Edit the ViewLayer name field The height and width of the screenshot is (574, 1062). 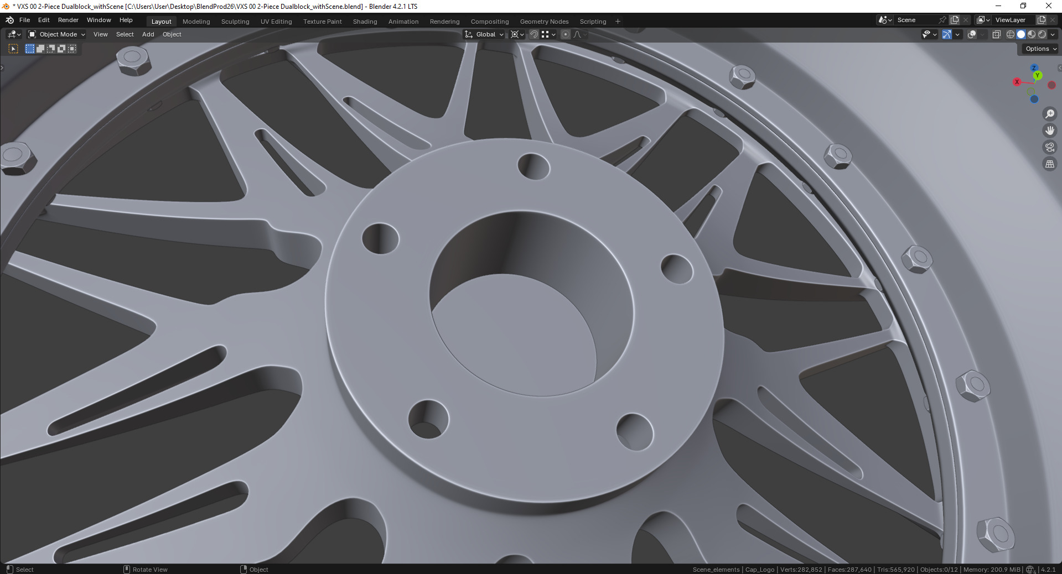point(1014,20)
